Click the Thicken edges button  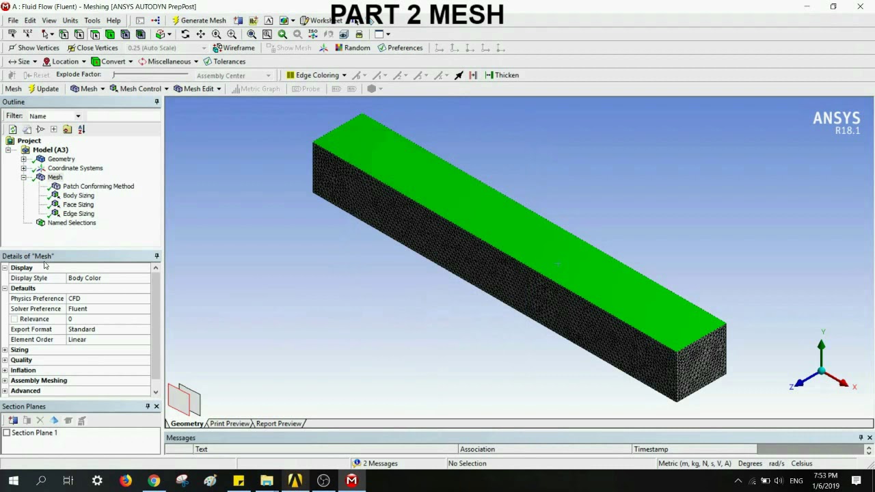(x=502, y=75)
